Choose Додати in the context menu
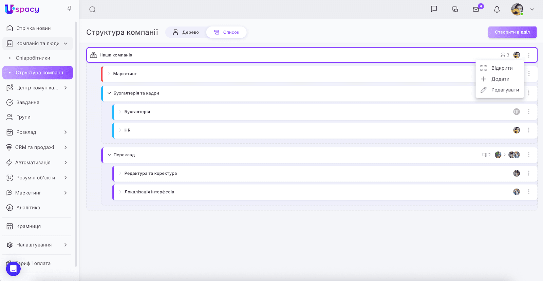Image resolution: width=543 pixels, height=281 pixels. coord(500,79)
